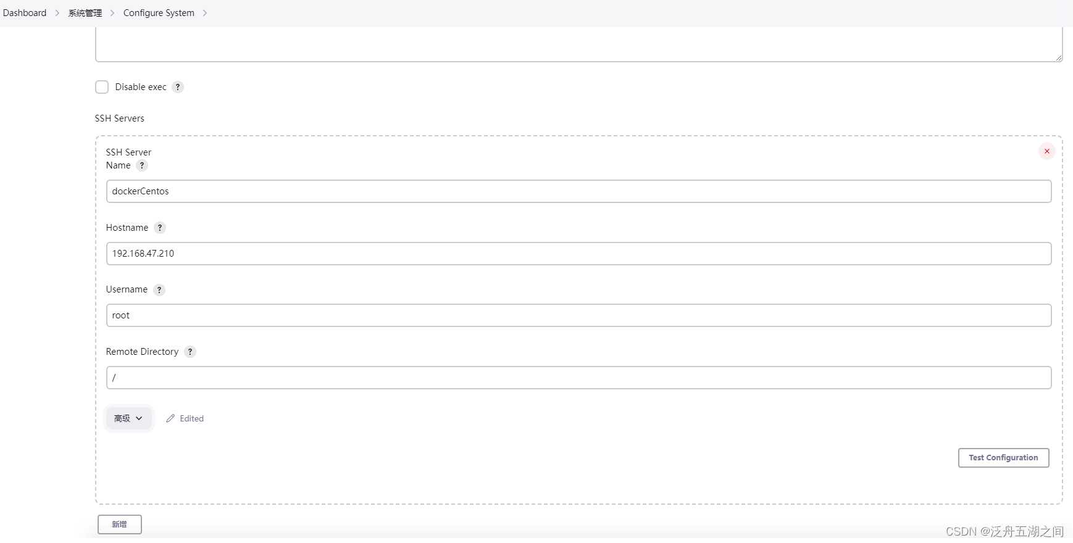Go to Dashboard breadcrumb

(25, 13)
